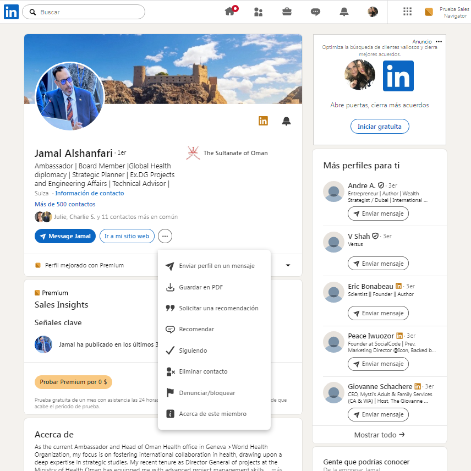
Task: Open ad options three dots
Action: pos(439,41)
